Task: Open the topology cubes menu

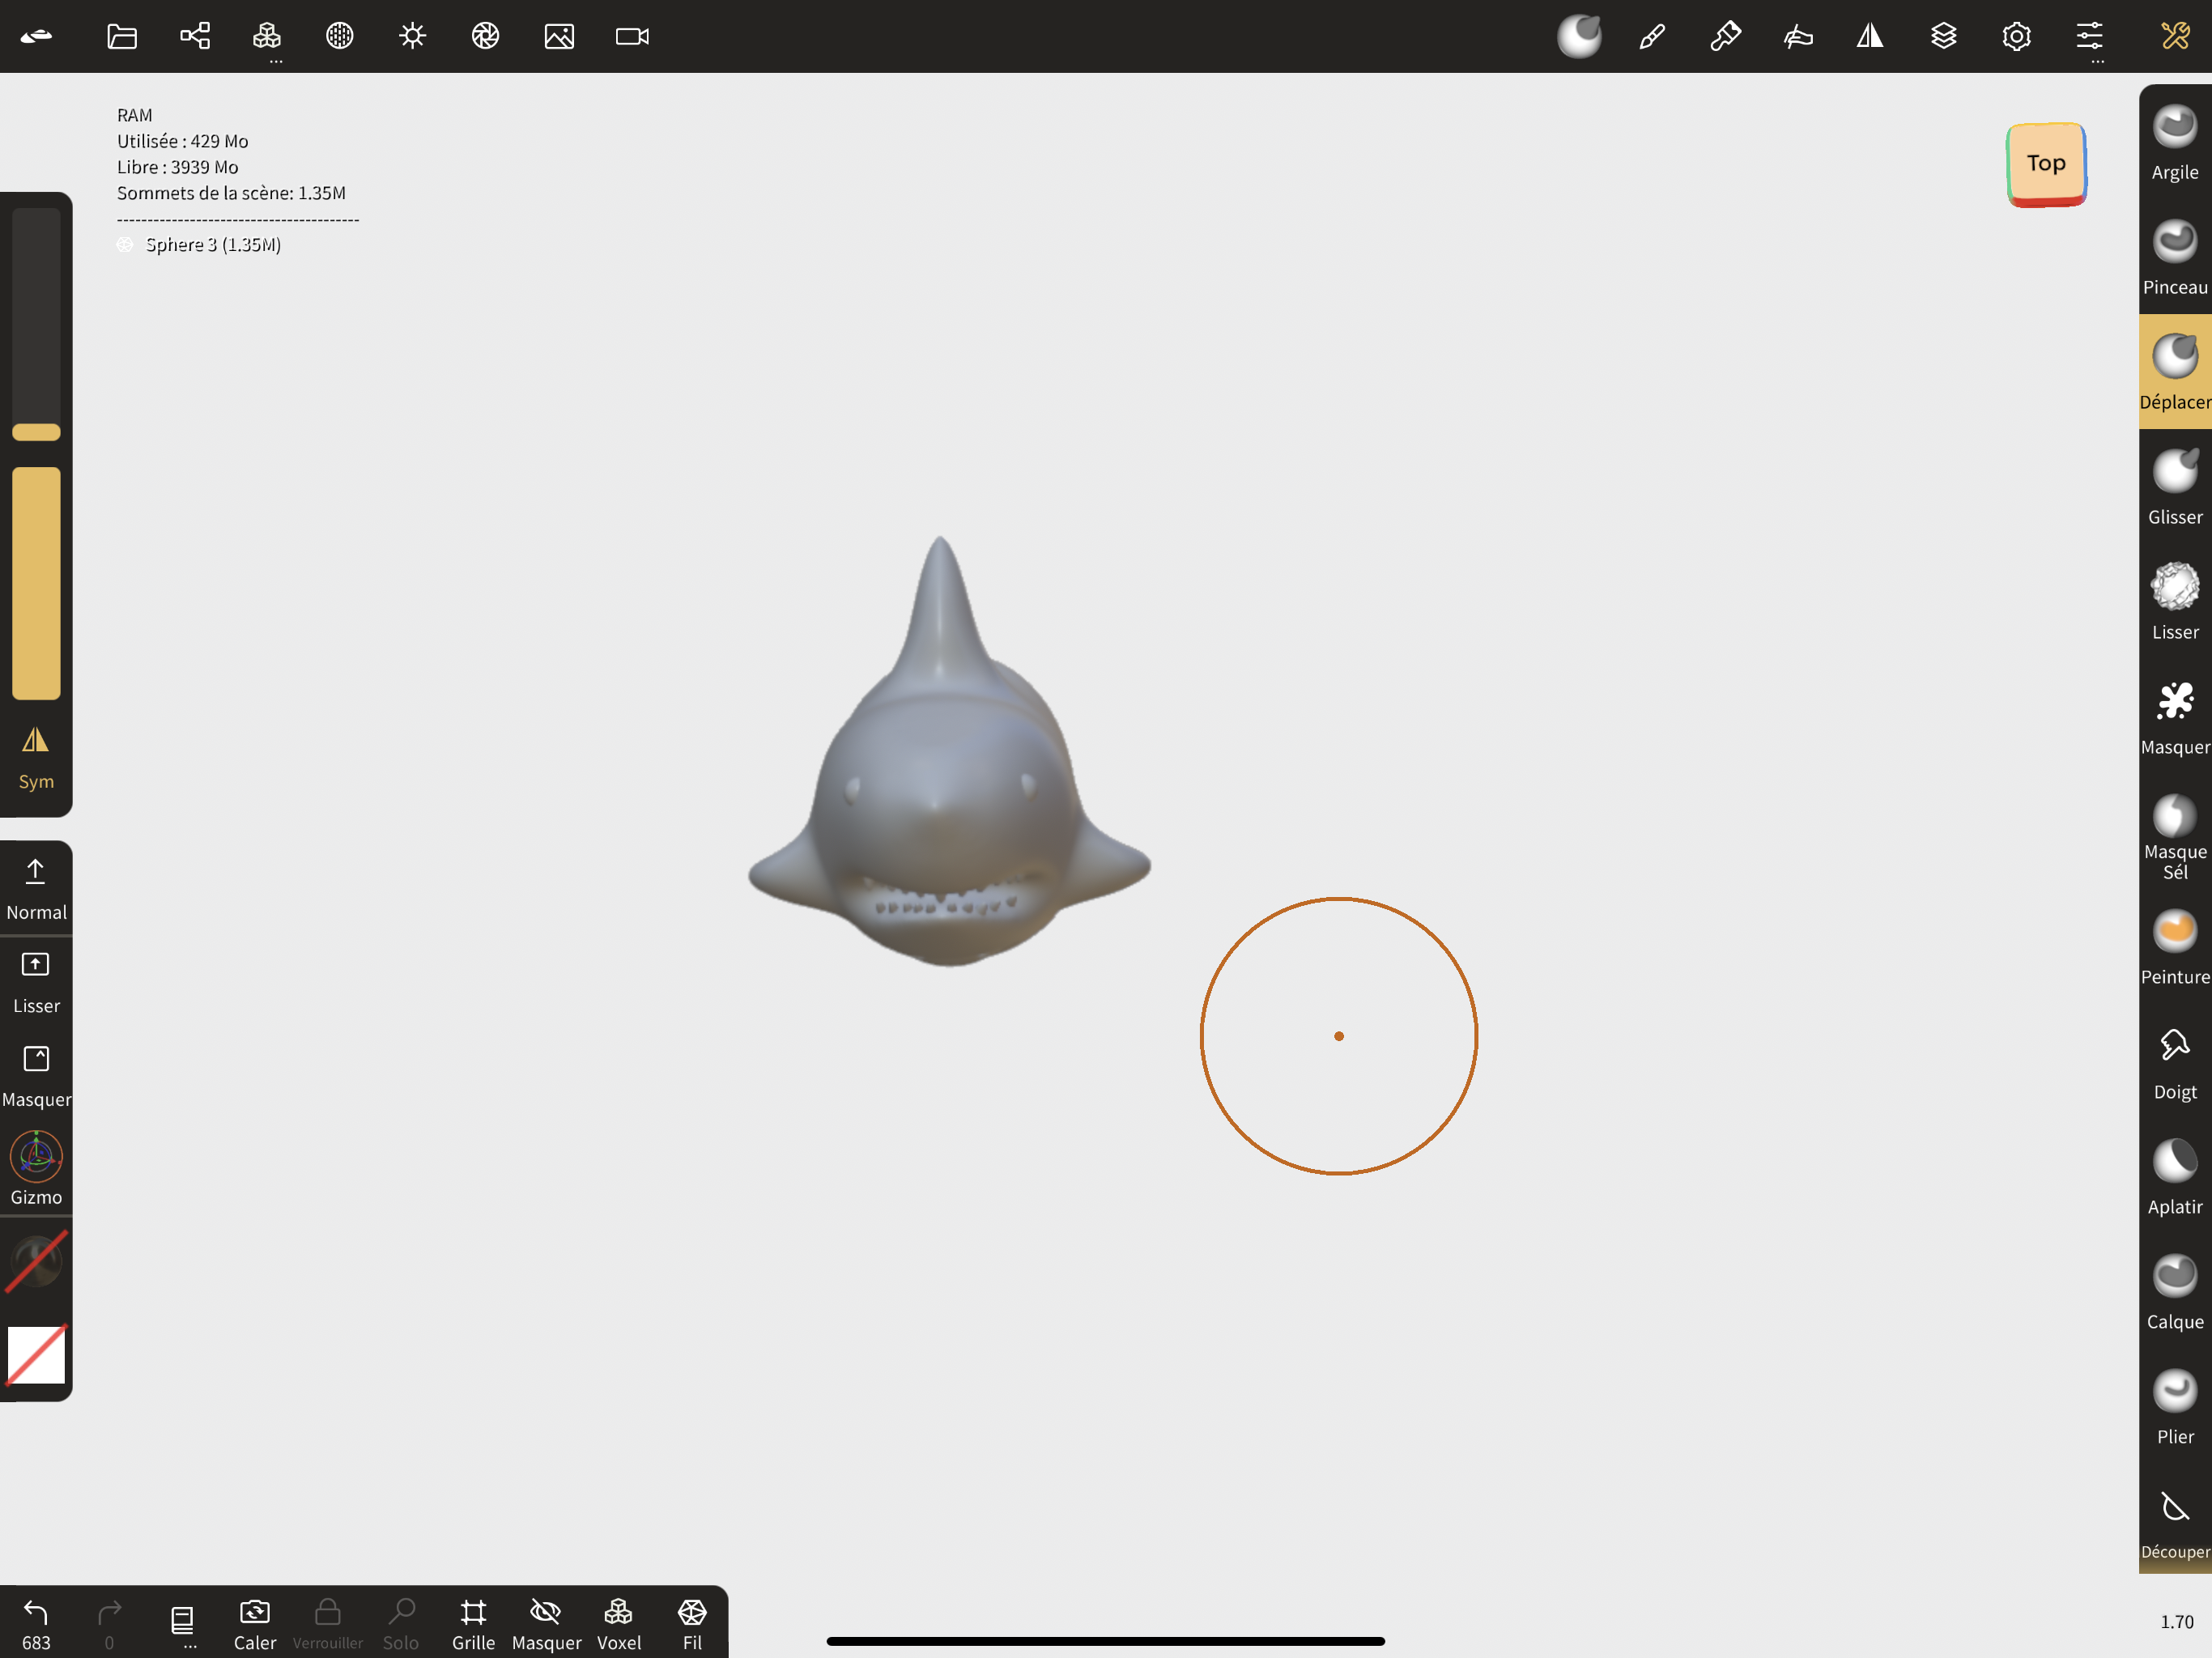Action: pyautogui.click(x=267, y=37)
